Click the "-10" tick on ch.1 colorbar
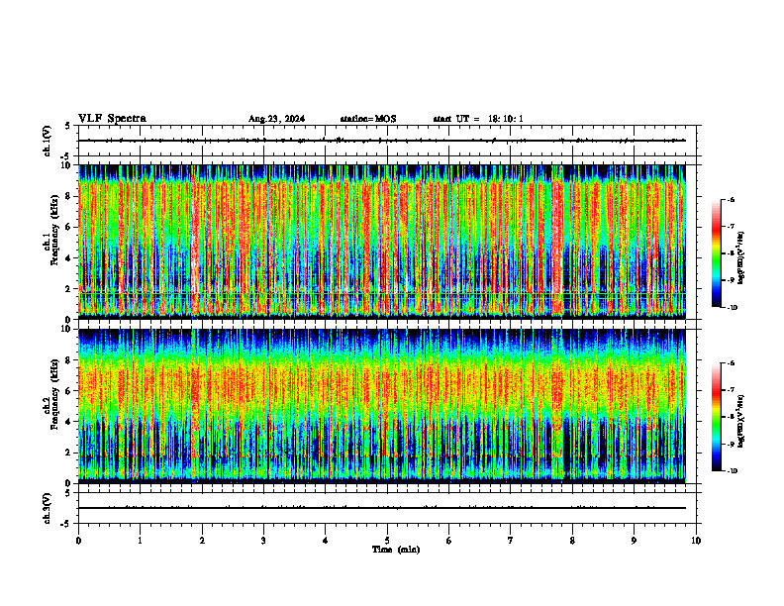This screenshot has width=784, height=606. pyautogui.click(x=733, y=308)
